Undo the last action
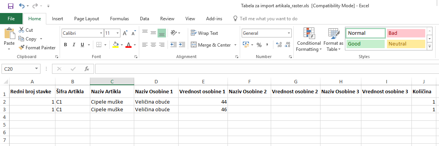The image size is (439, 146). coord(22,6)
